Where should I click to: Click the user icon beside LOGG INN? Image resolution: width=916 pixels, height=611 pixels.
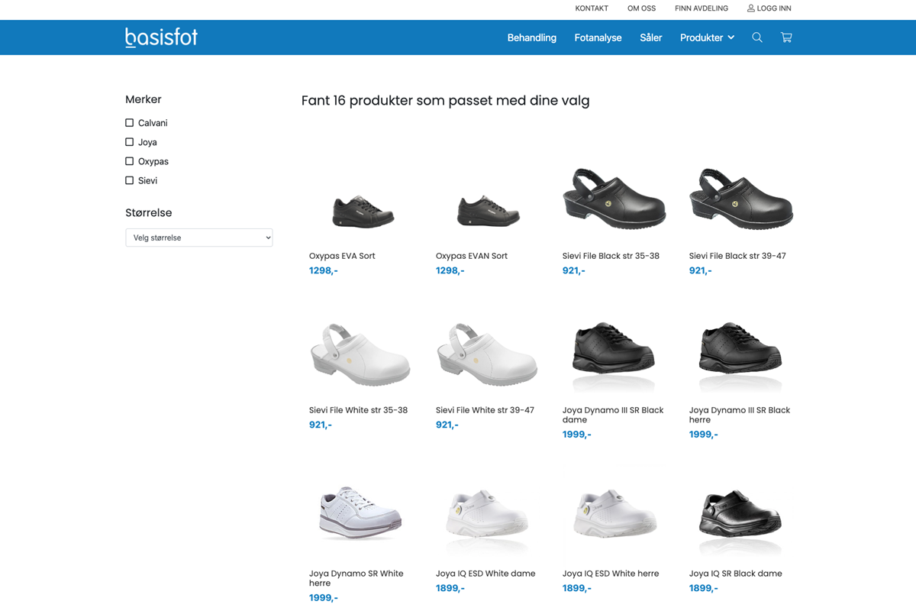[x=750, y=8]
